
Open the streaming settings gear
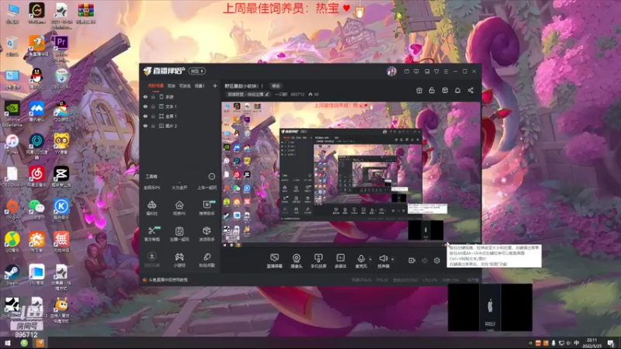coord(437,261)
